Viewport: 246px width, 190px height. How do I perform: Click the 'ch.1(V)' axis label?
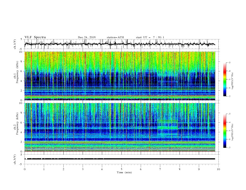pos(15,44)
